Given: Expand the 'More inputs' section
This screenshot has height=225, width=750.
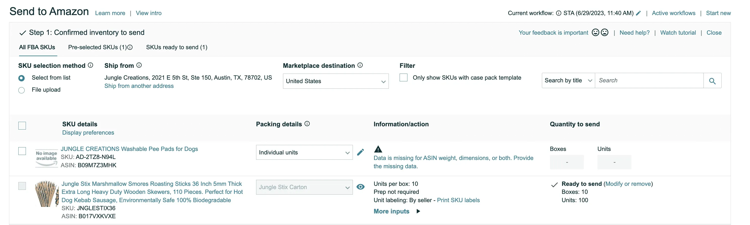Looking at the screenshot, I should click(397, 211).
